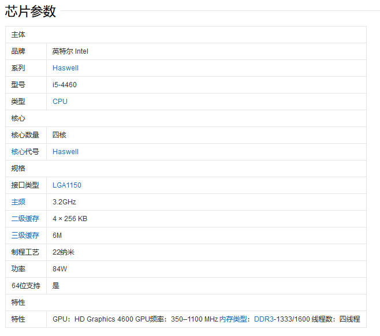Click the 功率 row label
Image resolution: width=380 pixels, height=336 pixels.
coord(18,269)
